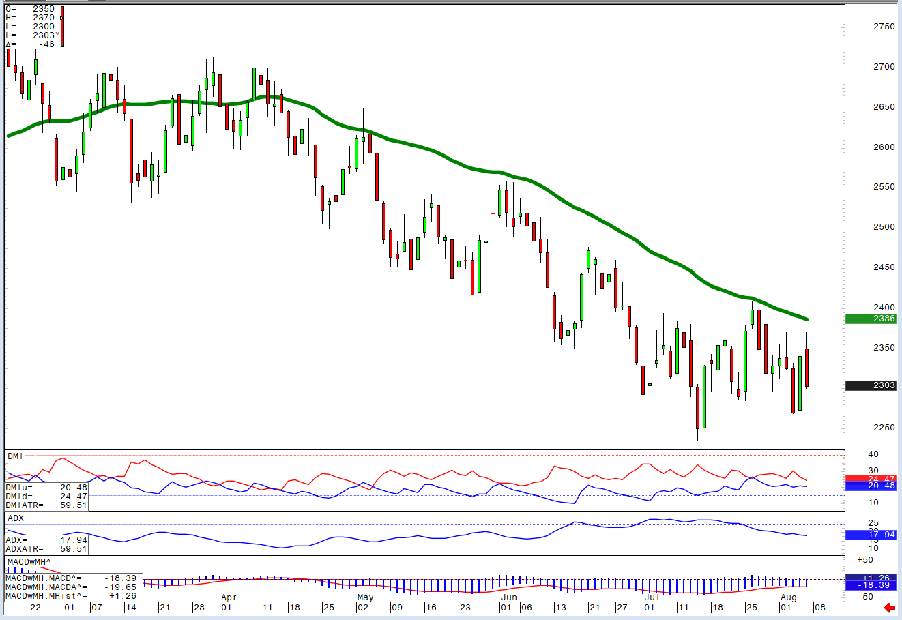Click the DMI panel title
This screenshot has width=902, height=620.
(15, 455)
